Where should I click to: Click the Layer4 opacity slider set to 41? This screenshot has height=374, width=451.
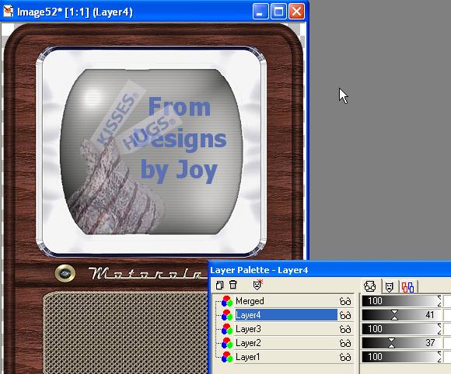coord(401,315)
